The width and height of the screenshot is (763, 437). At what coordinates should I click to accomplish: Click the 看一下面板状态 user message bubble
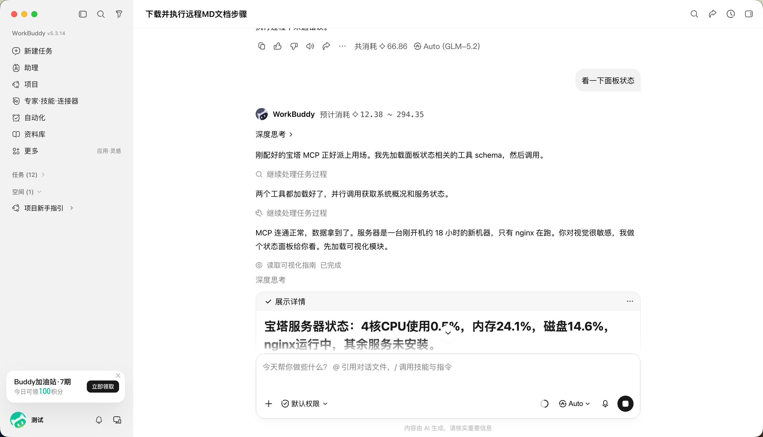pos(608,80)
